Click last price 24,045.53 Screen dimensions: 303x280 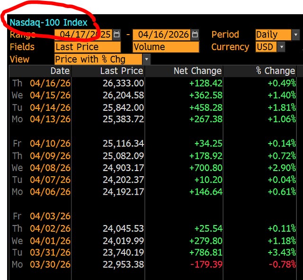click(123, 228)
